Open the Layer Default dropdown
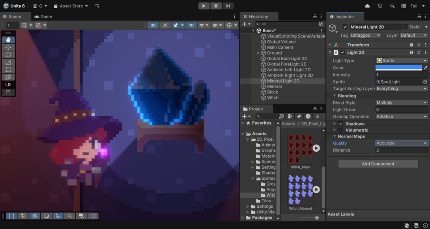Image resolution: width=430 pixels, height=229 pixels. pyautogui.click(x=413, y=35)
